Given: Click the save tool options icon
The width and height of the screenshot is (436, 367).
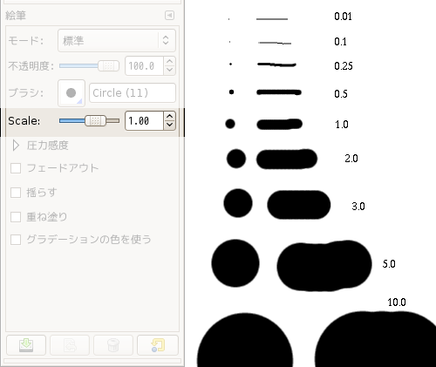Looking at the screenshot, I should pos(26,345).
